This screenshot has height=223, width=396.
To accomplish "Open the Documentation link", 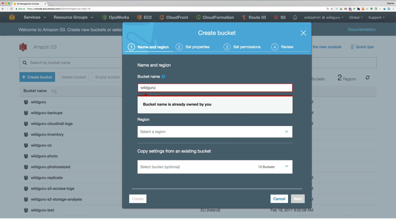I will [361, 29].
